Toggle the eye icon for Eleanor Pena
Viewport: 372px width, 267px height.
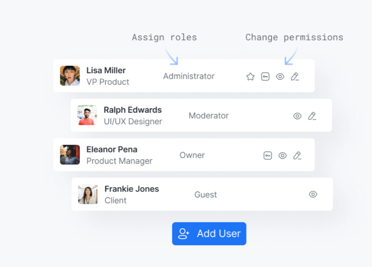[283, 155]
